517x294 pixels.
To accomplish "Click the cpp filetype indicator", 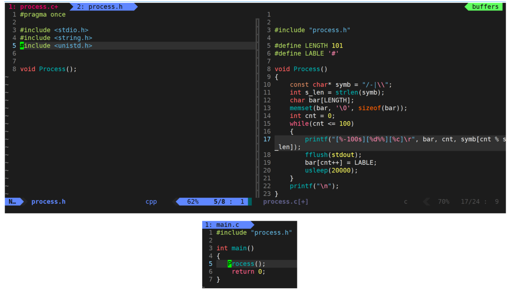I will pyautogui.click(x=151, y=202).
